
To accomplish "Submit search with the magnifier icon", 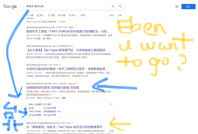I will pyautogui.click(x=120, y=6).
